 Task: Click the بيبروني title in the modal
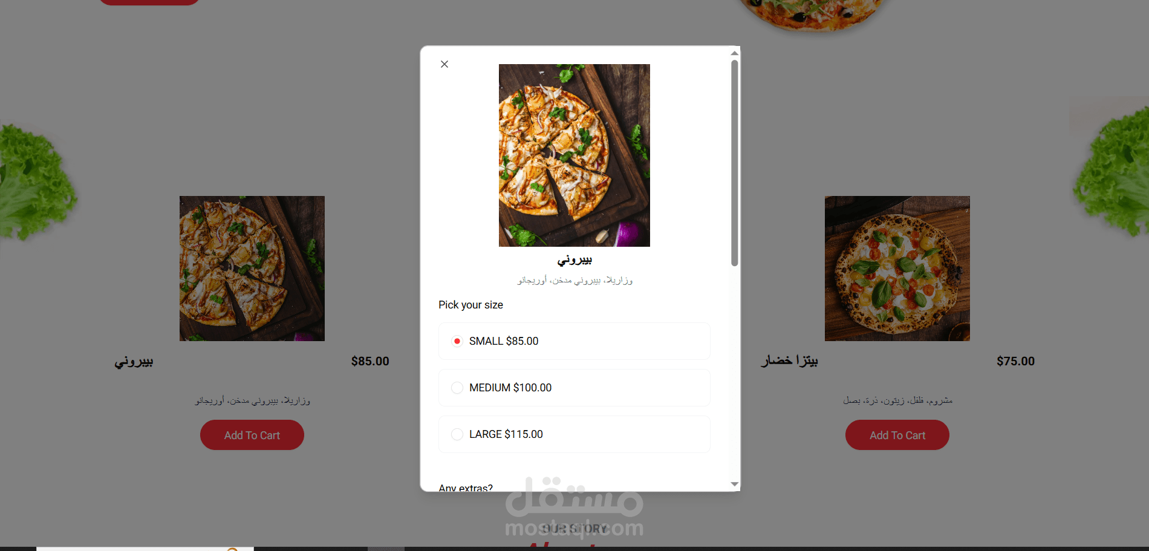coord(574,260)
